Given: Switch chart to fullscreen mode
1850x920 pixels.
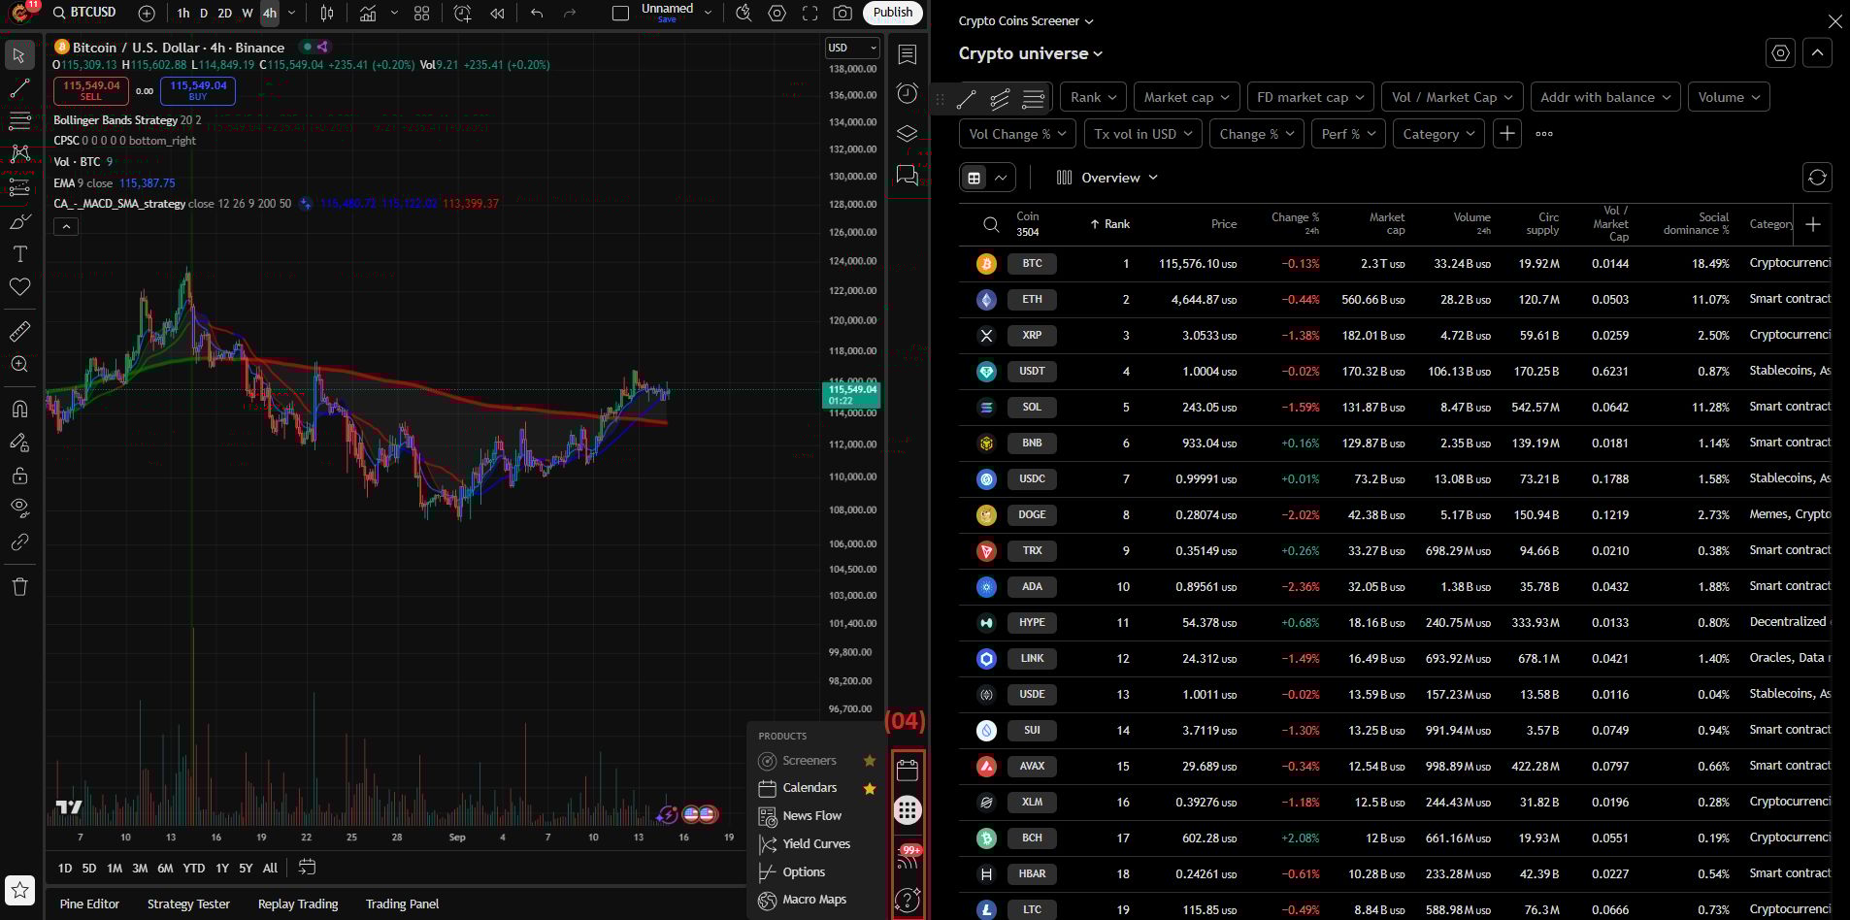Looking at the screenshot, I should 809,14.
